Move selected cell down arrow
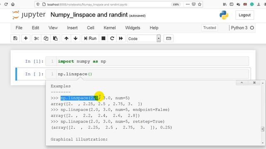Image resolution: width=266 pixels, height=149 pixels. click(76, 38)
